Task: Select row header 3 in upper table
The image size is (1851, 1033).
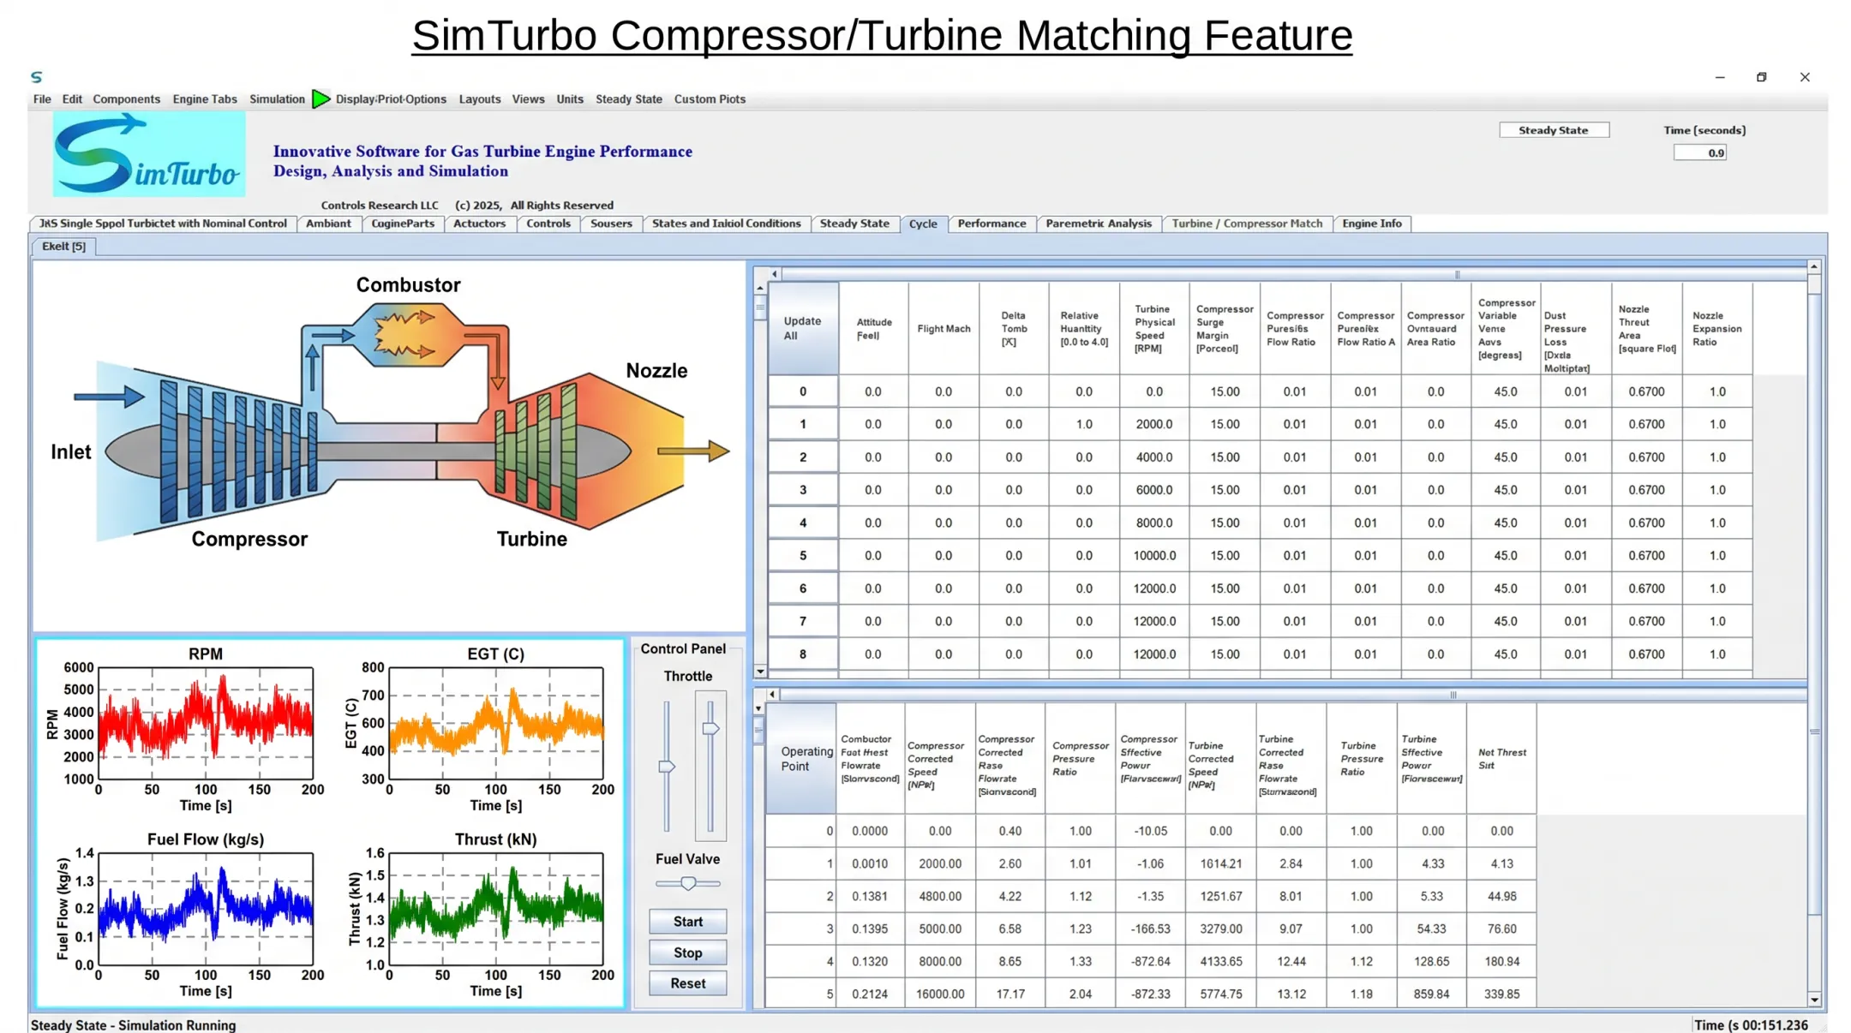Action: [x=803, y=490]
